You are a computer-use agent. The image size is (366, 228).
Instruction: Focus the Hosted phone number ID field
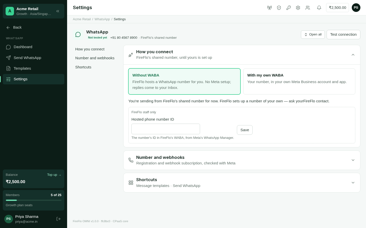[x=166, y=129]
